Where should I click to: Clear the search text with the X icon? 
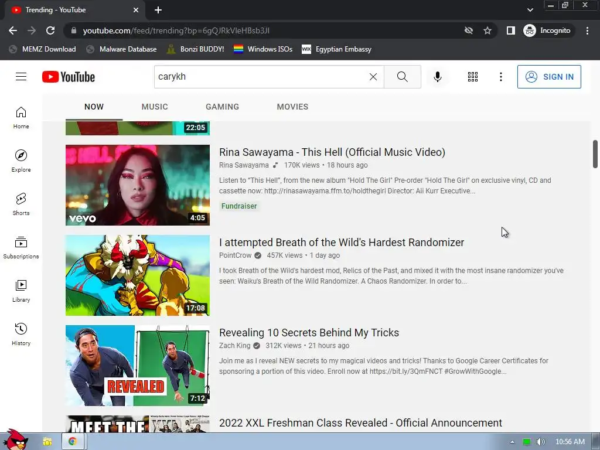373,77
